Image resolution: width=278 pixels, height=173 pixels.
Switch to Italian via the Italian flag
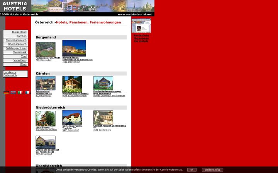point(20,92)
